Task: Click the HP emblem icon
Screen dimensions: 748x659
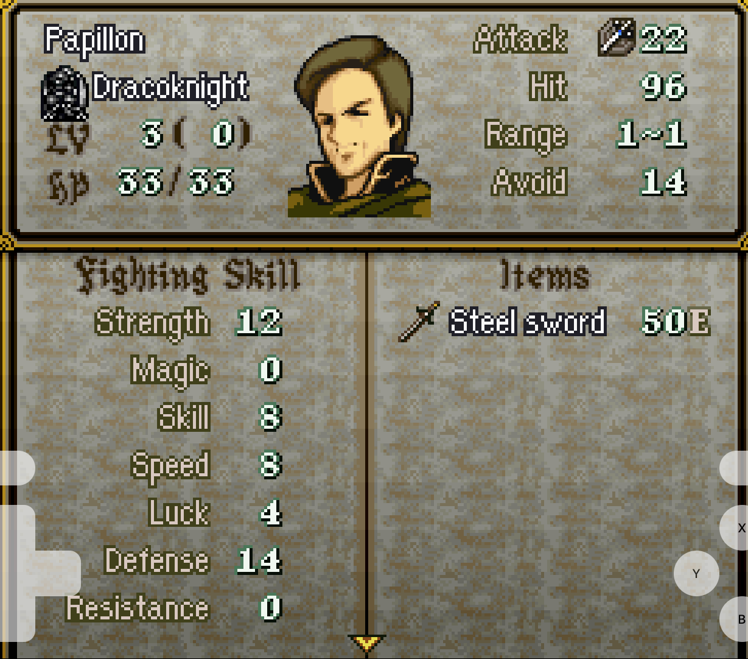Action: tap(68, 185)
